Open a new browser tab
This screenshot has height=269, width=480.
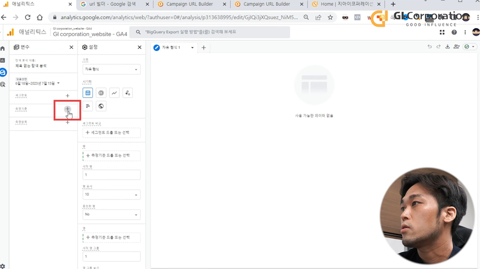(393, 4)
